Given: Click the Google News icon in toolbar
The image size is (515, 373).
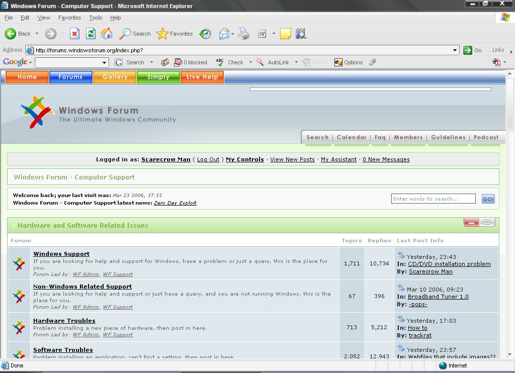Looking at the screenshot, I should point(165,62).
